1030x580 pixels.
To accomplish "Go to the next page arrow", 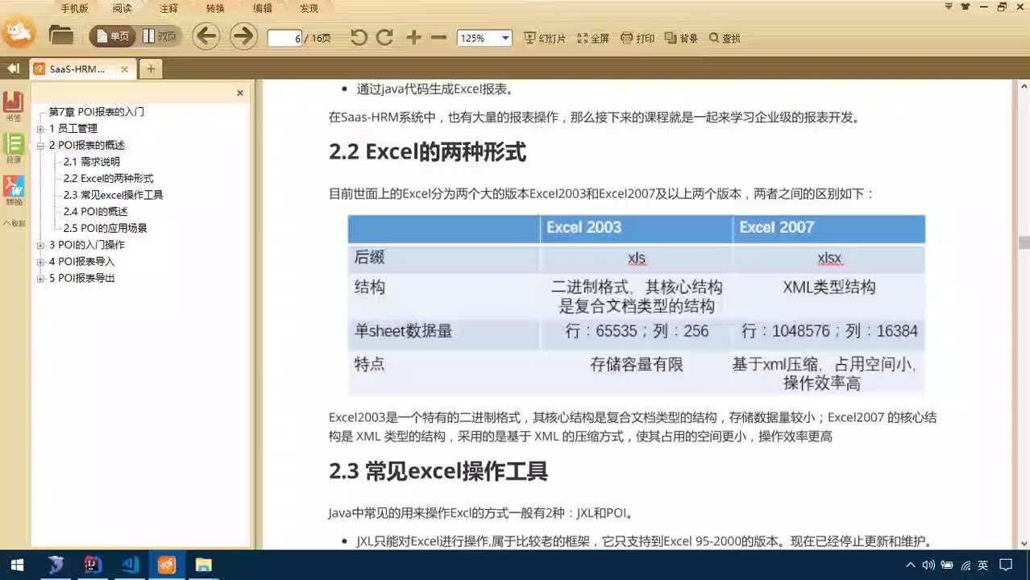I will click(243, 36).
